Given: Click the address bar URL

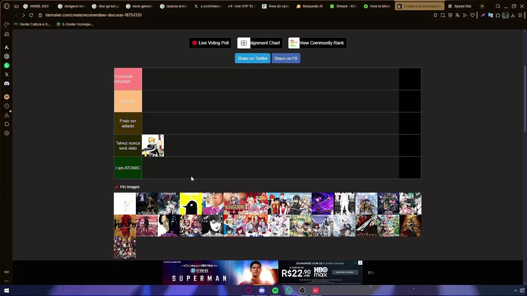Looking at the screenshot, I should [x=93, y=15].
